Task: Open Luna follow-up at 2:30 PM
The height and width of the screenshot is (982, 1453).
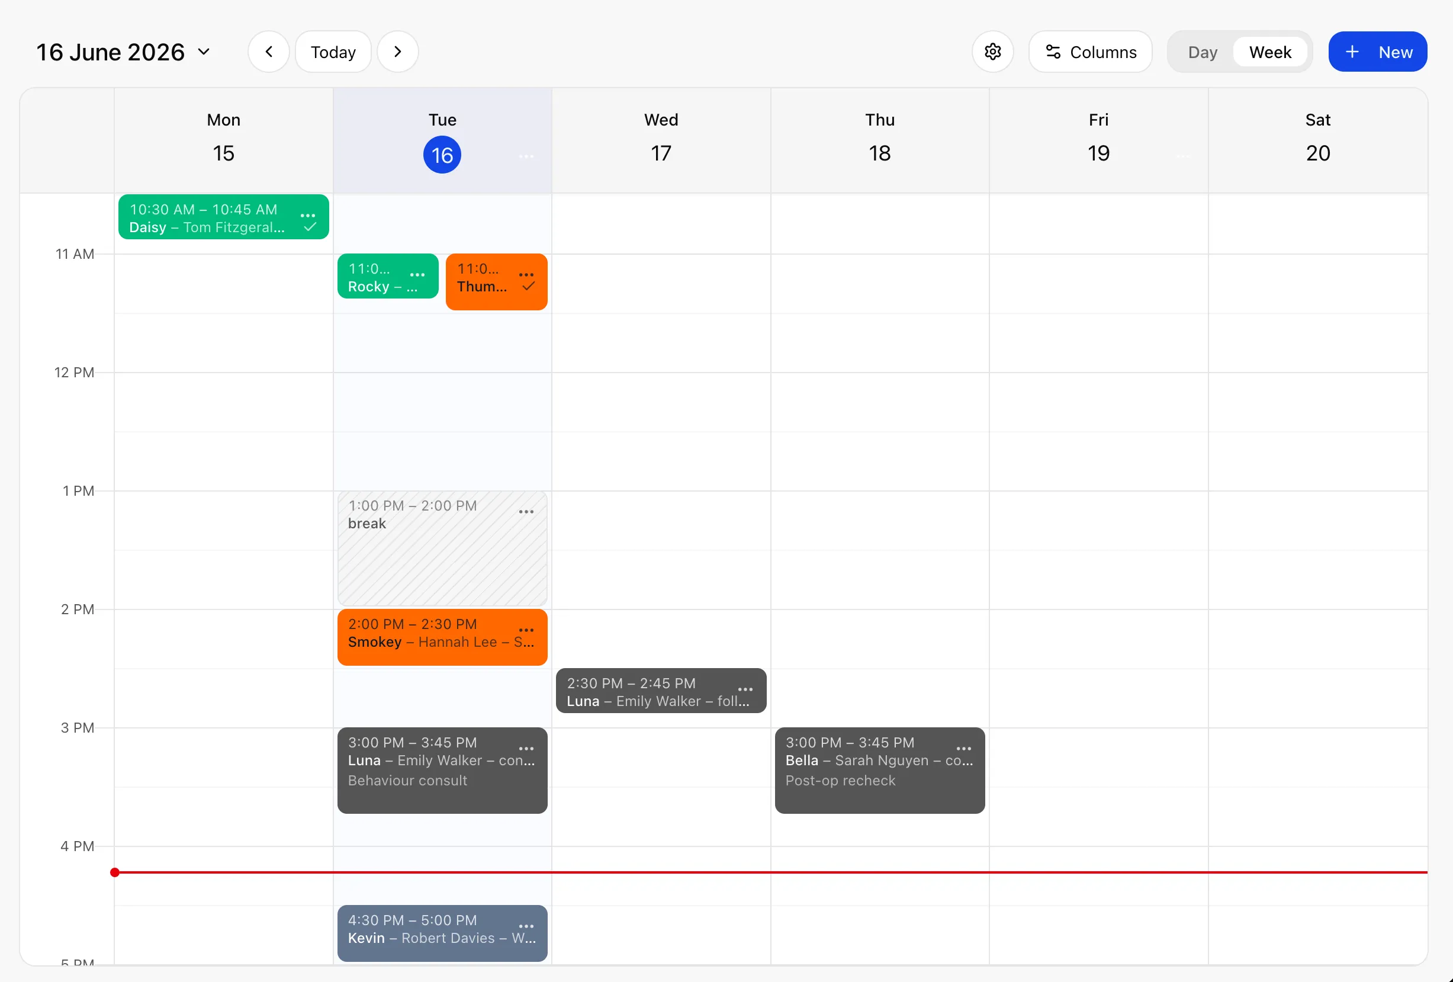Action: tap(661, 691)
